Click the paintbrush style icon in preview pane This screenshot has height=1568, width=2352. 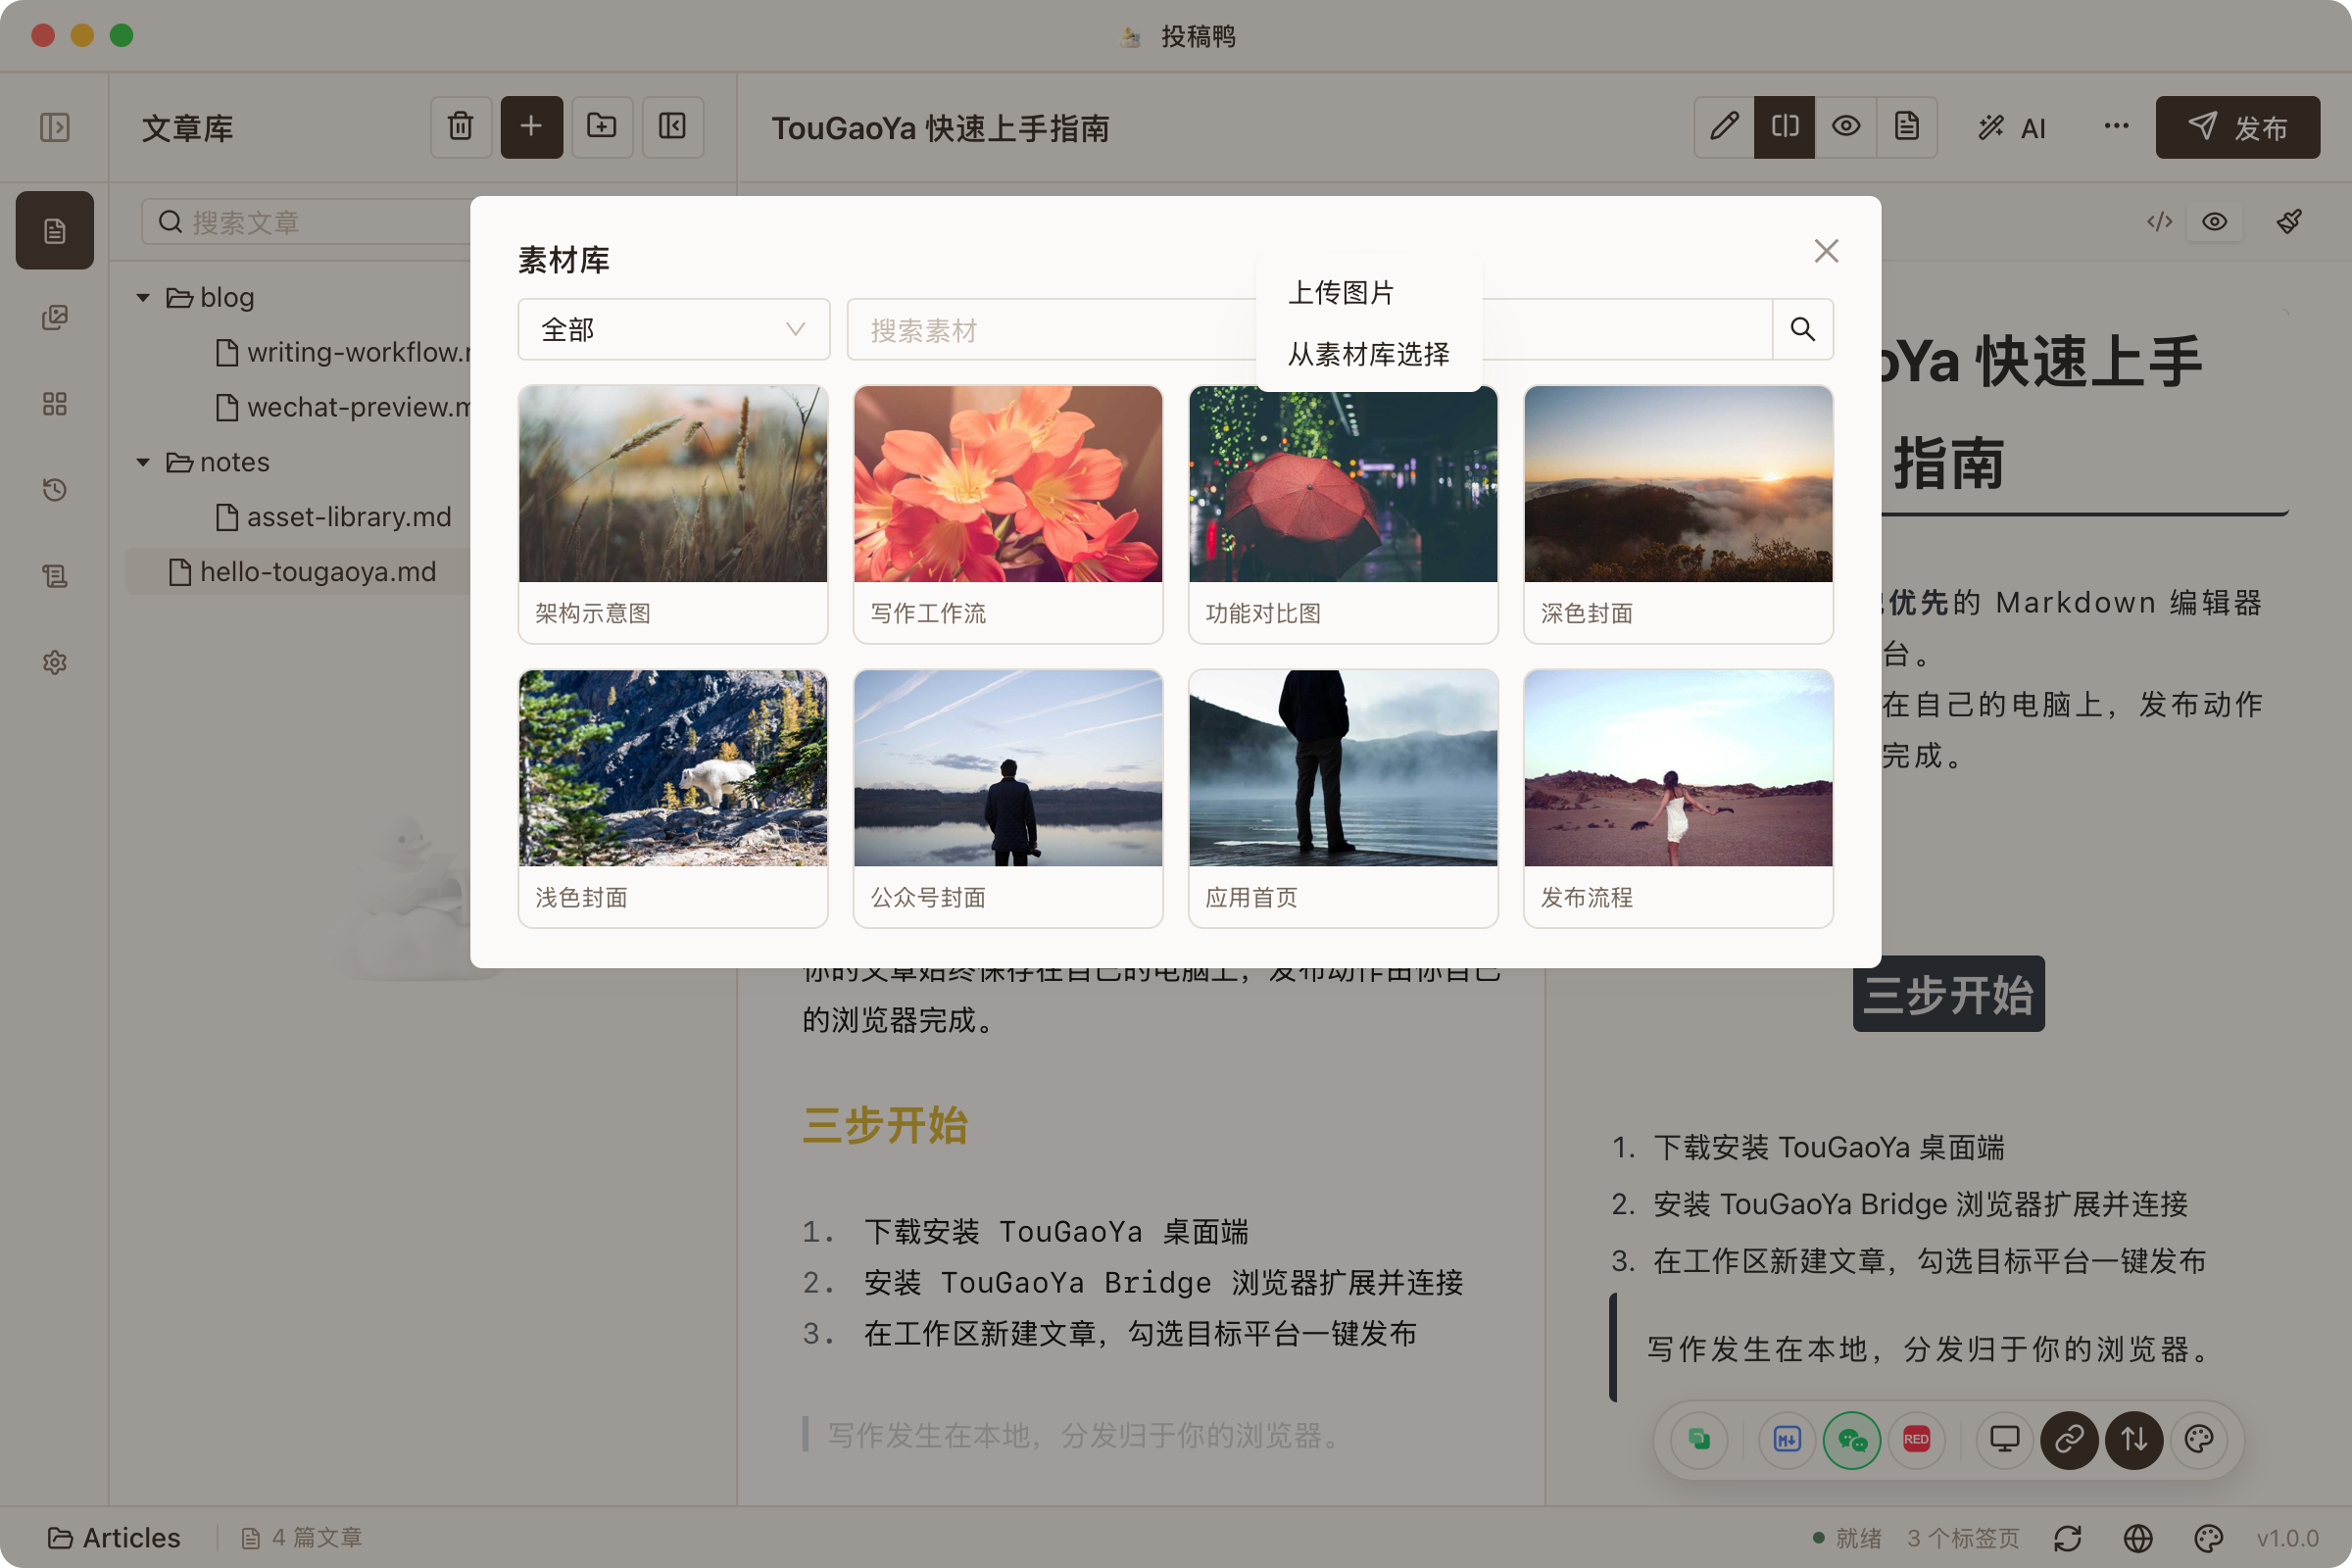2289,221
